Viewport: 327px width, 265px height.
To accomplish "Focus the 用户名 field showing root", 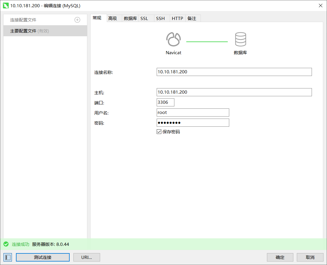I will pos(193,112).
